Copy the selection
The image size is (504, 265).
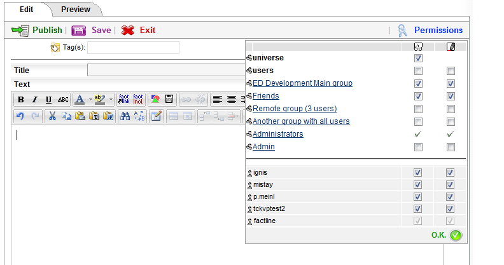click(x=66, y=116)
